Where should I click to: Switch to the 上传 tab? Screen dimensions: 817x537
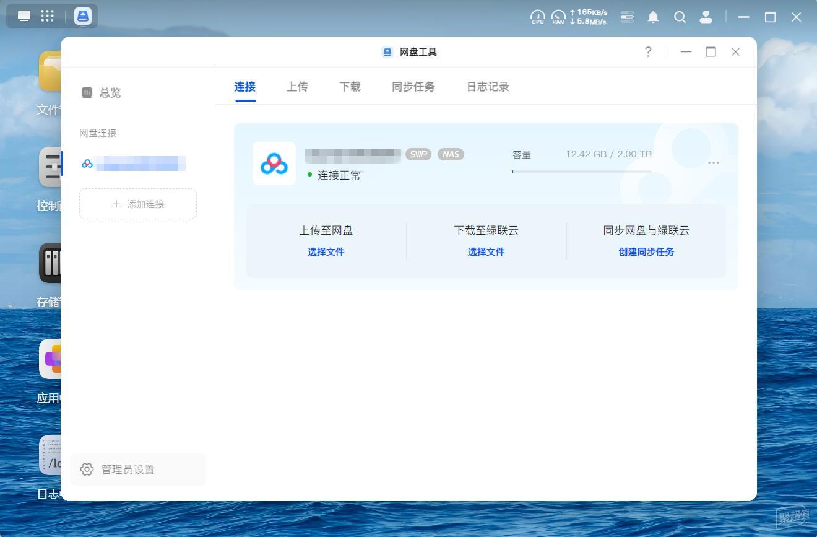[297, 87]
